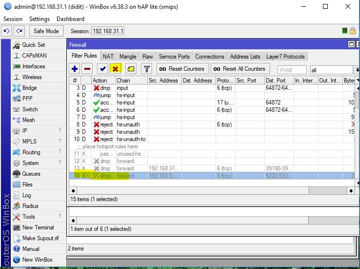Sort by the Src. Address column header
360x269 pixels.
164,81
